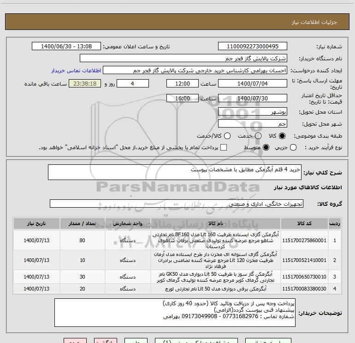This screenshot has width=355, height=343.
Task: Click the buyer organization name field
Action: pyautogui.click(x=183, y=58)
